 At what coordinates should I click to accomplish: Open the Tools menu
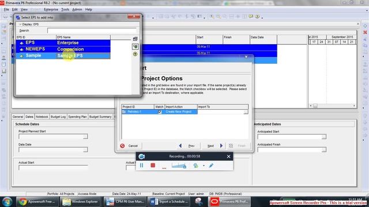[x=65, y=9]
